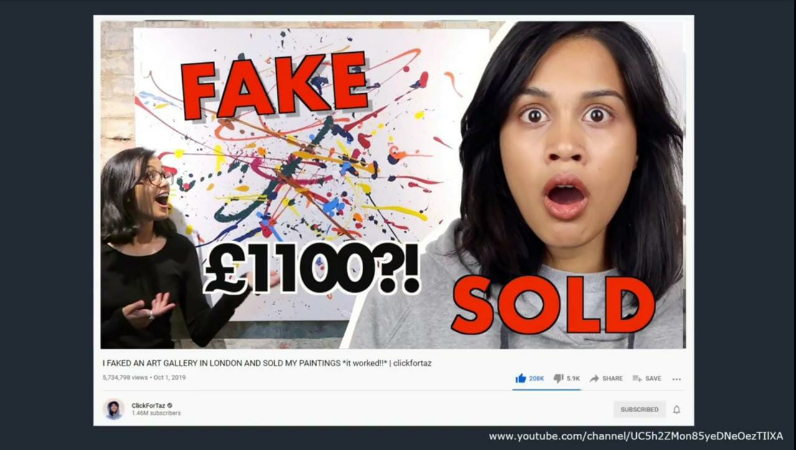Image resolution: width=796 pixels, height=450 pixels.
Task: Click the blue thumbs-up like icon
Action: (x=521, y=378)
